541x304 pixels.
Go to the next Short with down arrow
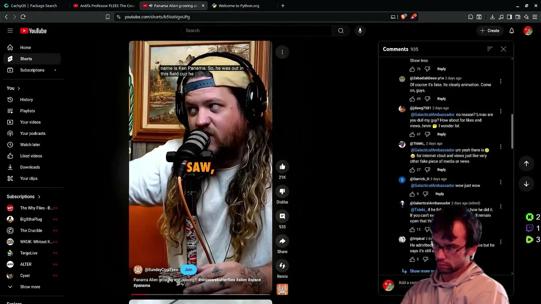pyautogui.click(x=526, y=184)
